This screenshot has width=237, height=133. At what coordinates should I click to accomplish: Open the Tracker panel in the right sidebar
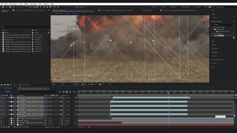pyautogui.click(x=214, y=56)
